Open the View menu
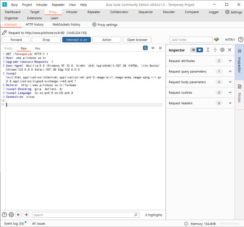Viewport: 244px width, 227px height. pos(72,5)
